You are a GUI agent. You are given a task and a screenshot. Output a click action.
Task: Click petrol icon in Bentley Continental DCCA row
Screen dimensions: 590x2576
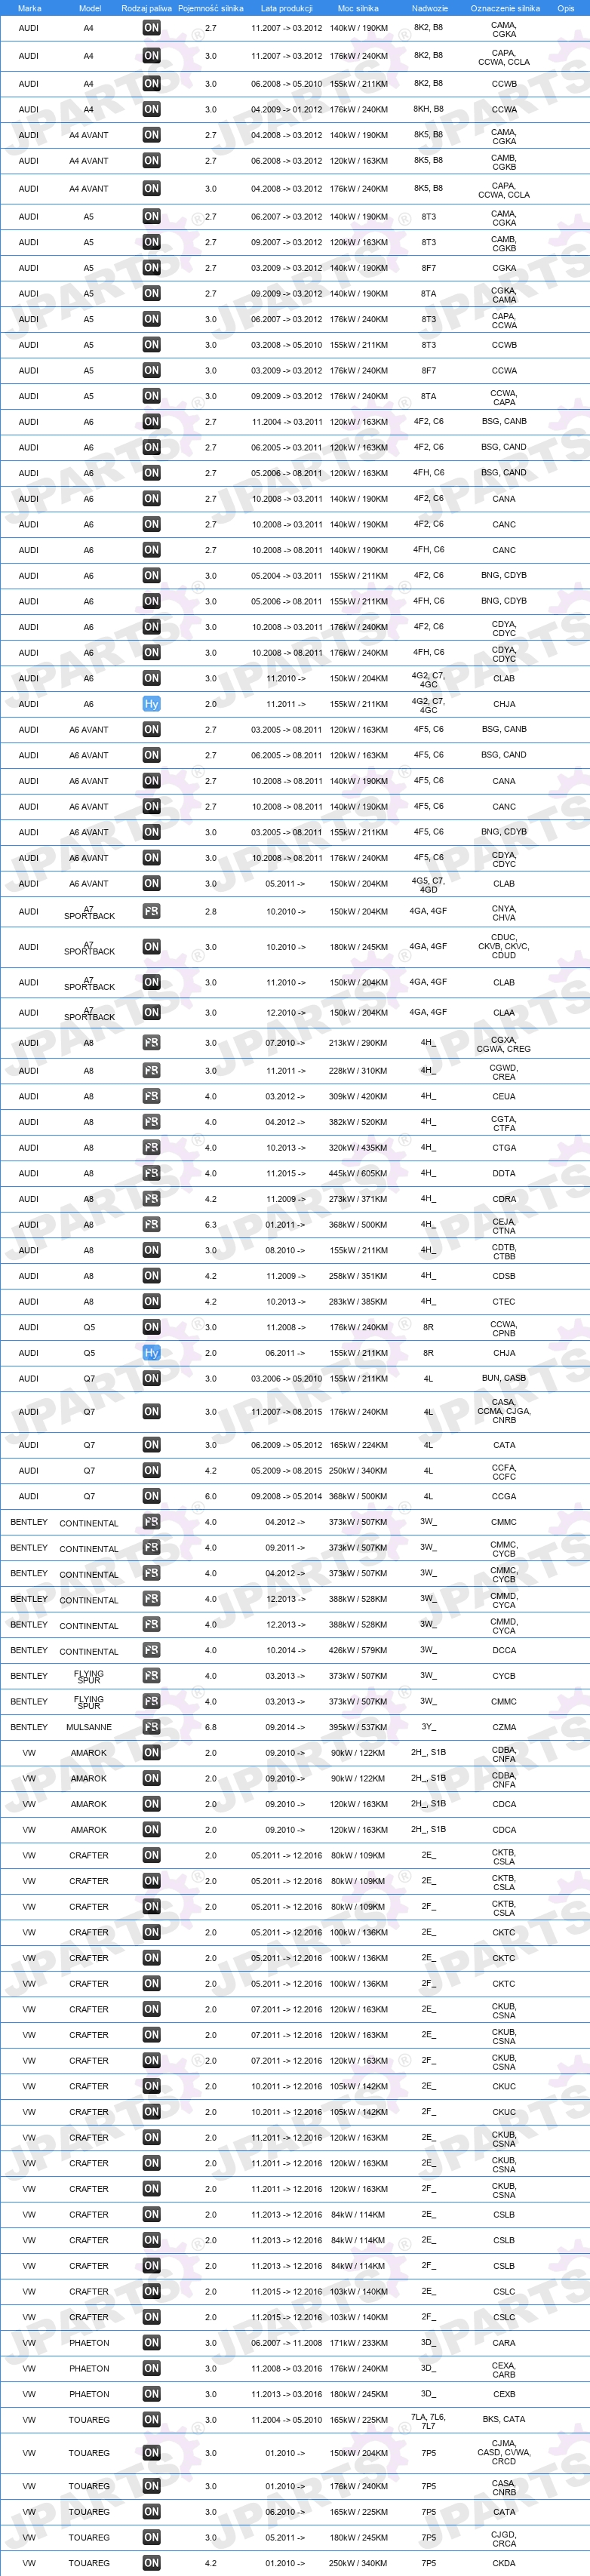point(151,1650)
